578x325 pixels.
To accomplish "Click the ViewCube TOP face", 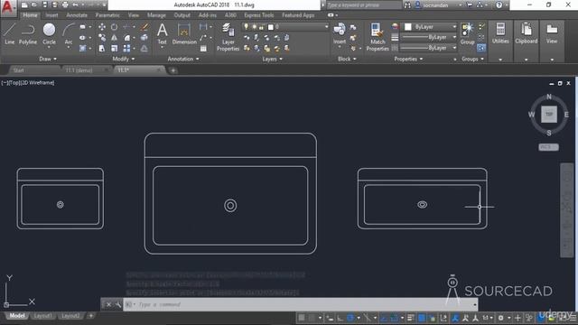I will click(549, 115).
